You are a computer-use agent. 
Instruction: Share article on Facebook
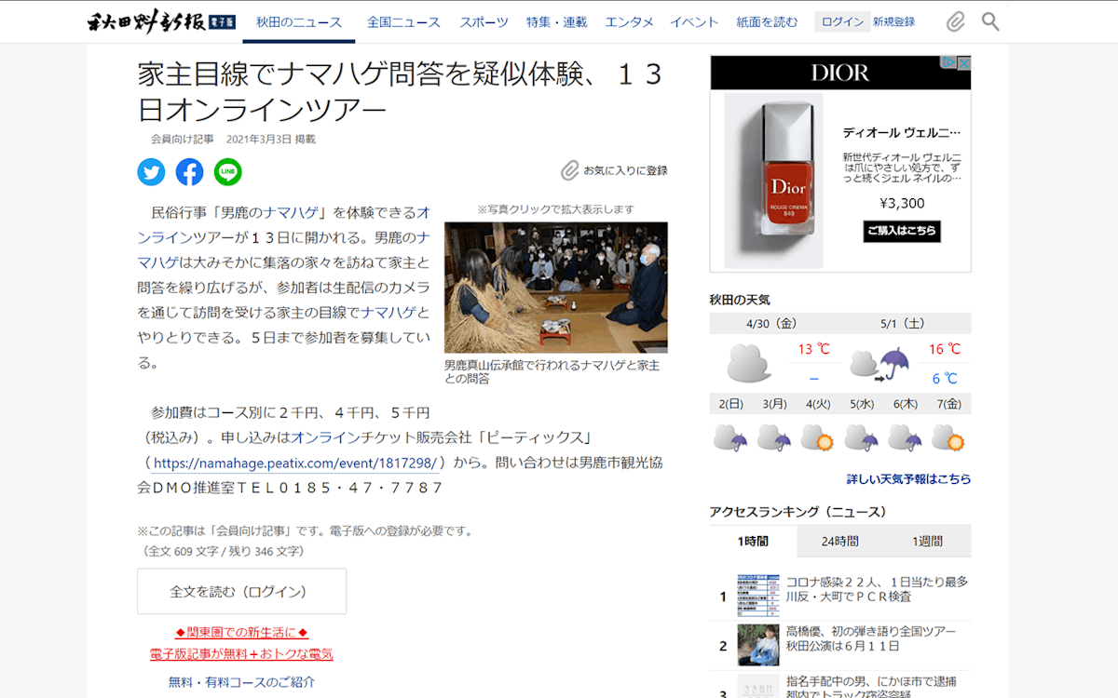coord(189,172)
